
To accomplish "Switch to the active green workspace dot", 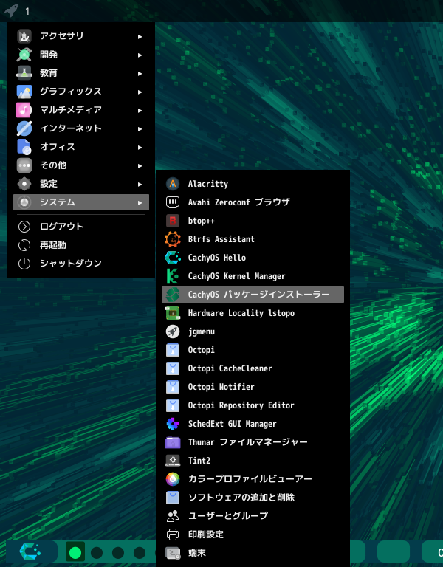I will point(75,552).
